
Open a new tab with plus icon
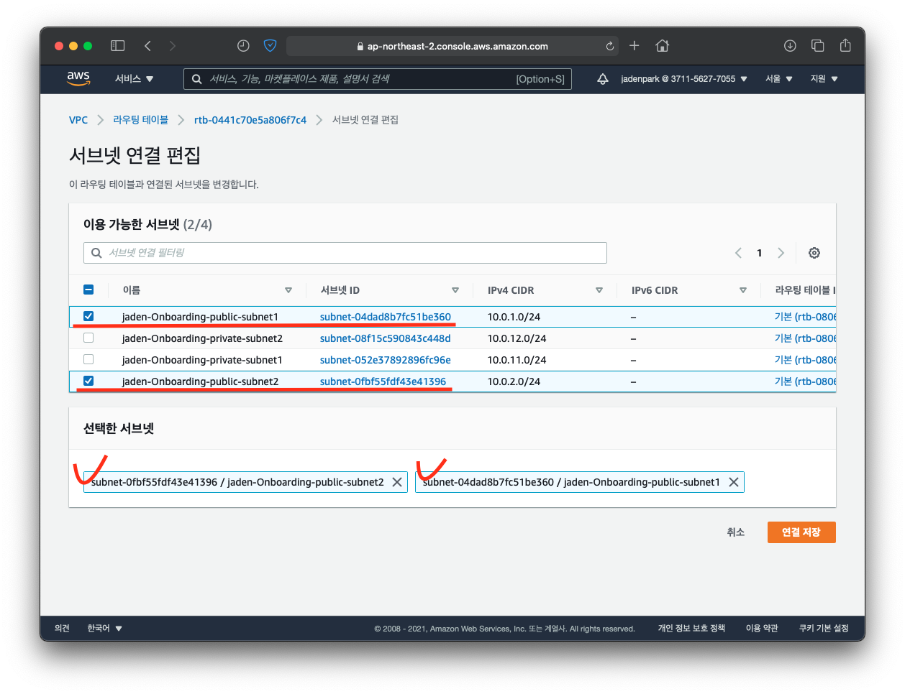634,46
